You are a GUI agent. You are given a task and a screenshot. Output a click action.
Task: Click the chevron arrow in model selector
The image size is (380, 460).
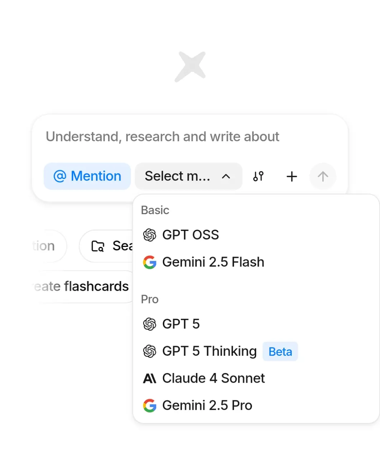click(226, 176)
